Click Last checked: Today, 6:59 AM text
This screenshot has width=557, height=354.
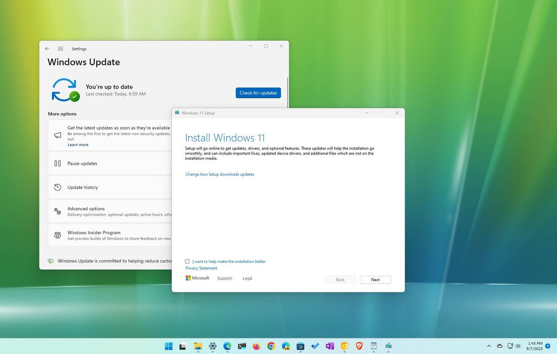tap(116, 94)
